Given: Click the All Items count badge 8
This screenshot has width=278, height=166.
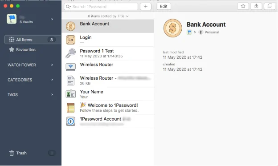Looking at the screenshot, I should click(51, 40).
